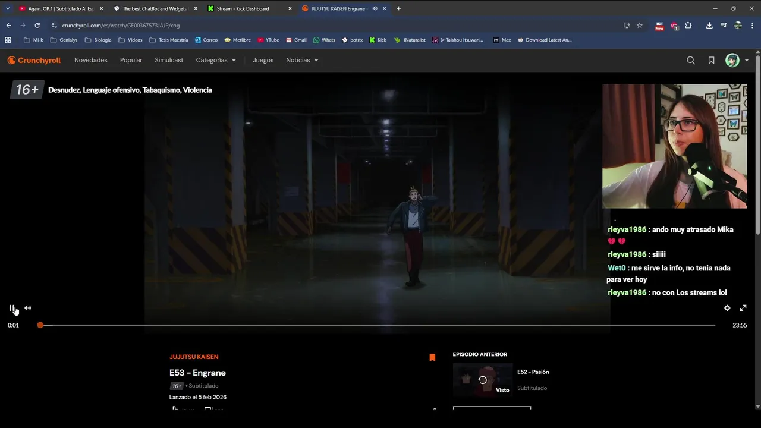Expand the Tesis Maestría bookmarks folder
The height and width of the screenshot is (428, 761).
(x=169, y=40)
